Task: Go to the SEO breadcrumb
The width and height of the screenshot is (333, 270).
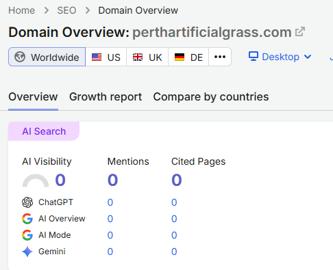Action: tap(66, 10)
